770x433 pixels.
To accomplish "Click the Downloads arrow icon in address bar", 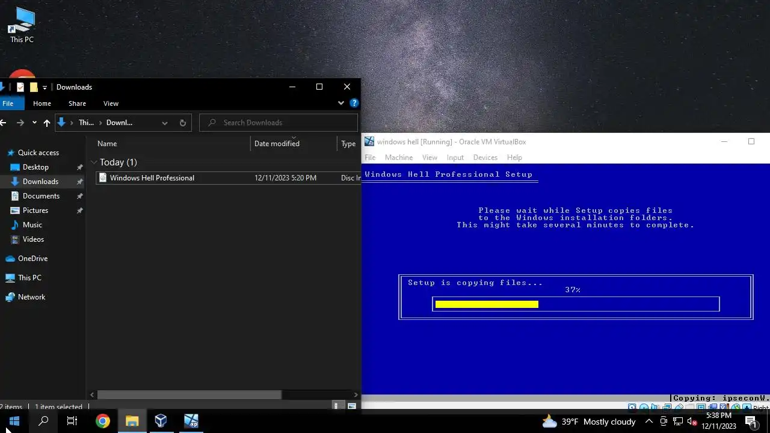I will [61, 123].
